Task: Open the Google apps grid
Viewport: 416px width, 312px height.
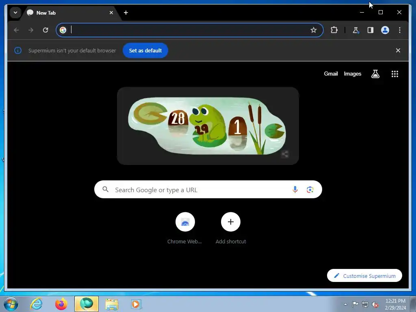Action: point(395,74)
